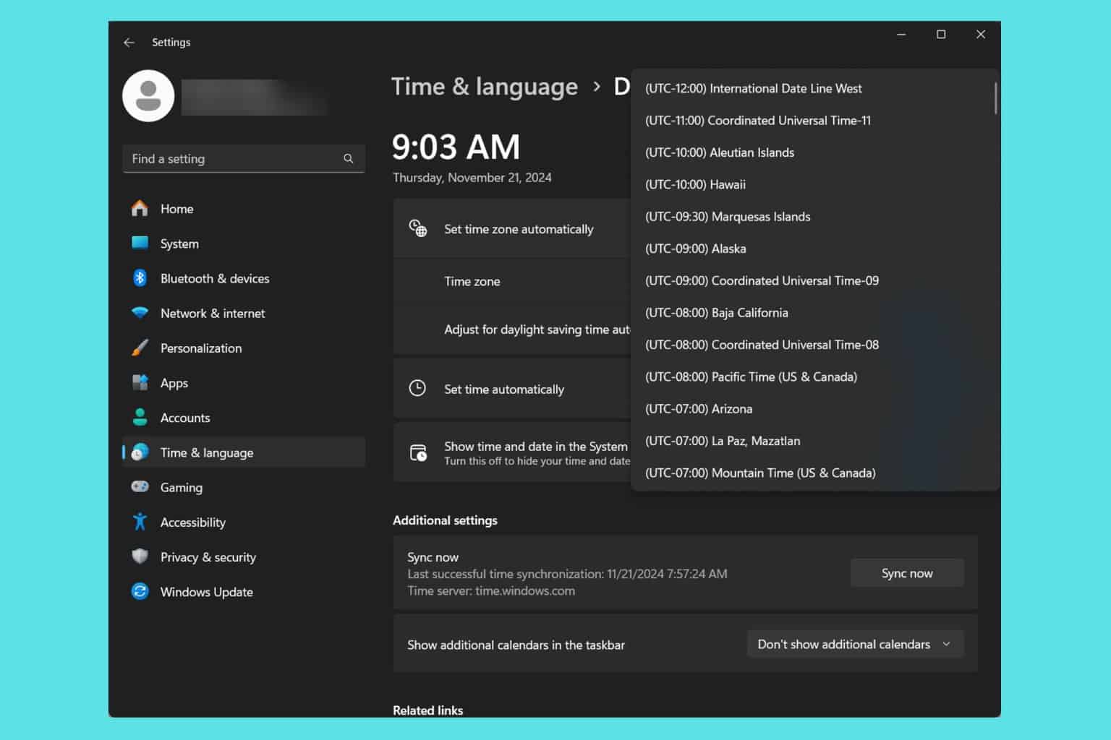The image size is (1111, 740).
Task: Open Gaming settings
Action: pos(244,487)
